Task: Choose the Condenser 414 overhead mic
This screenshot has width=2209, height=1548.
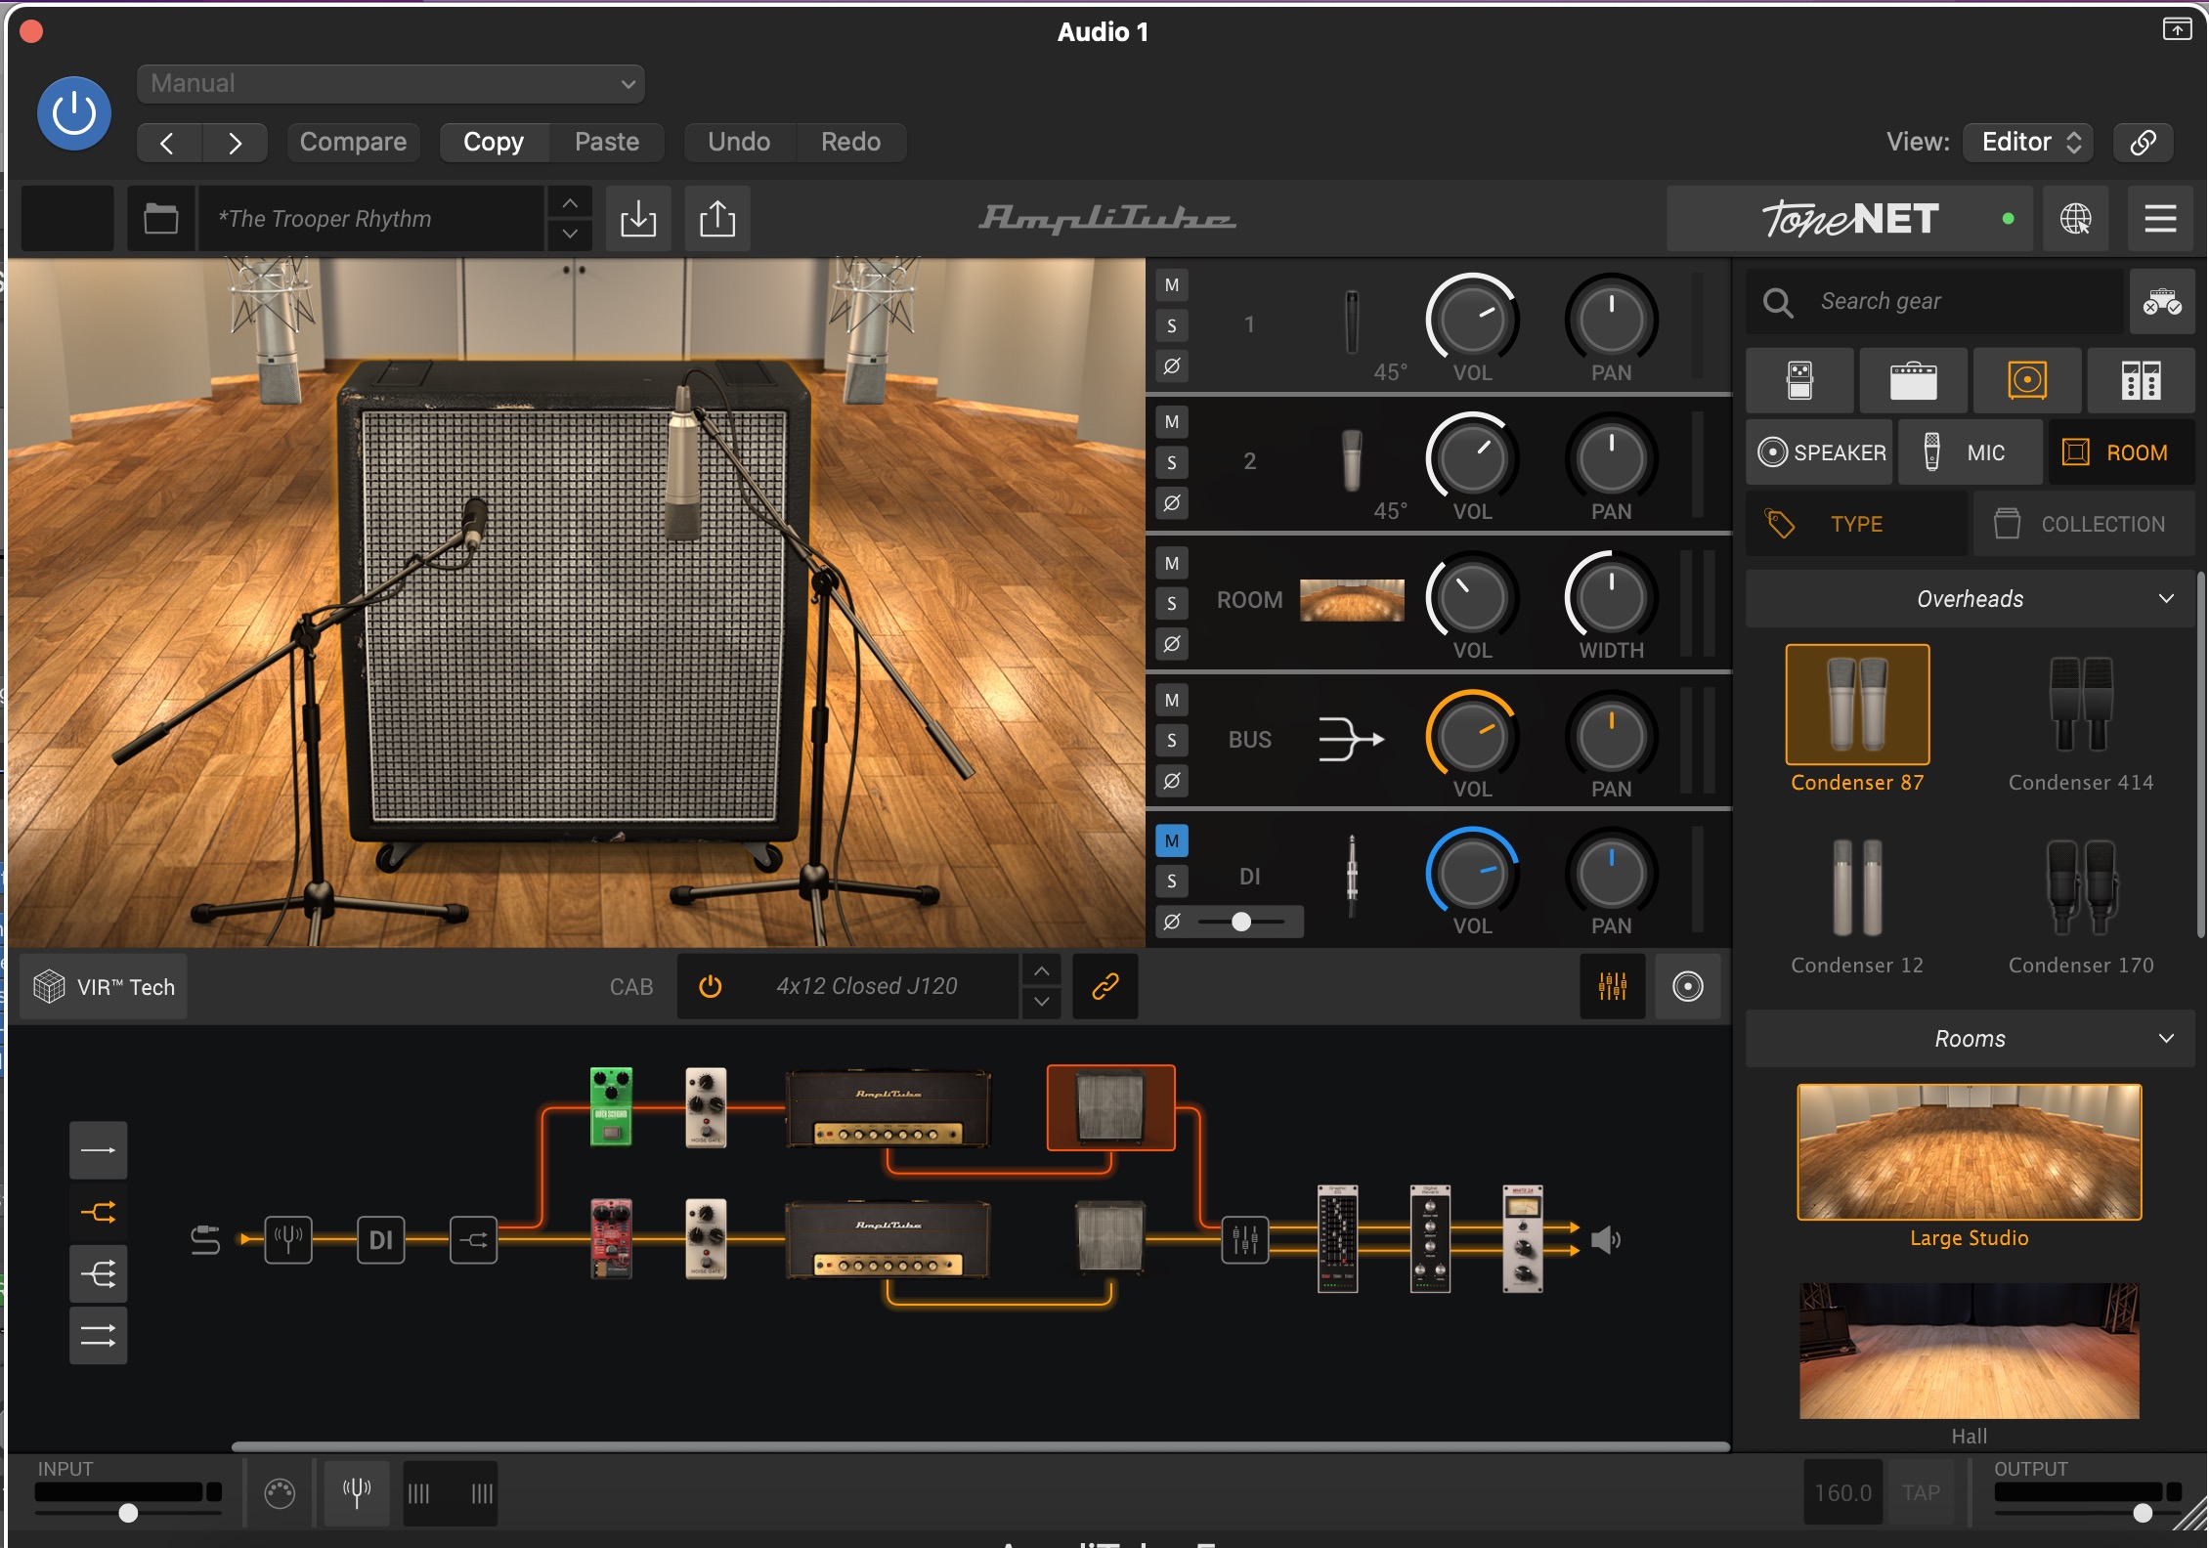Action: [x=2081, y=720]
